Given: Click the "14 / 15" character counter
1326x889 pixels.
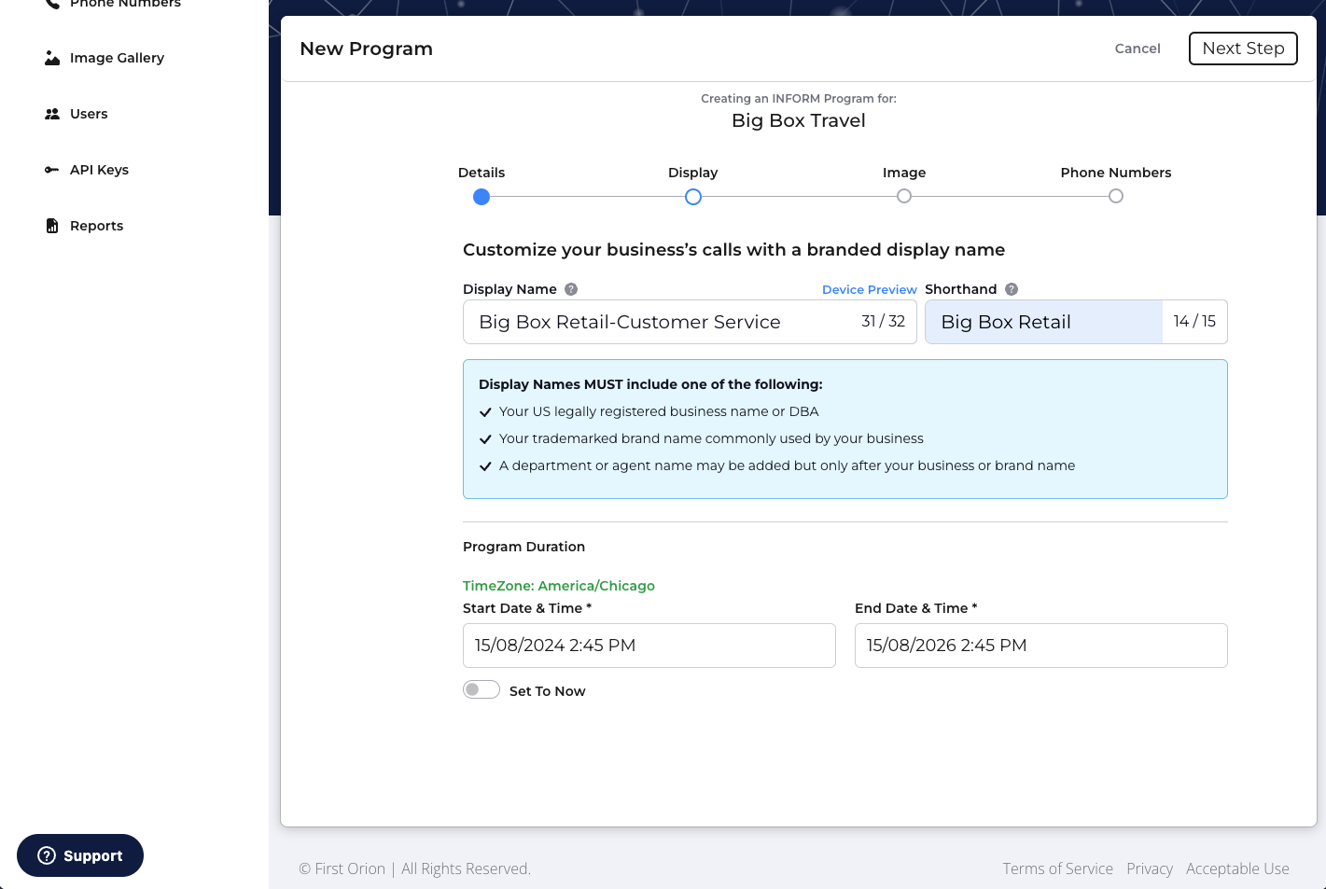Looking at the screenshot, I should [x=1194, y=321].
